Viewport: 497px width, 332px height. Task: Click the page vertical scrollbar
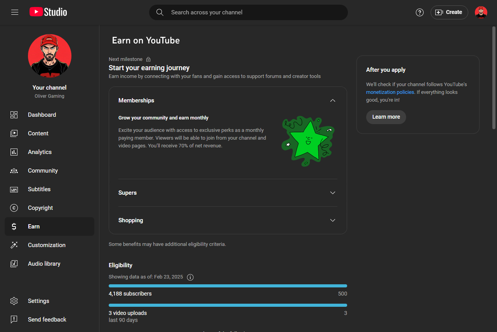494,78
